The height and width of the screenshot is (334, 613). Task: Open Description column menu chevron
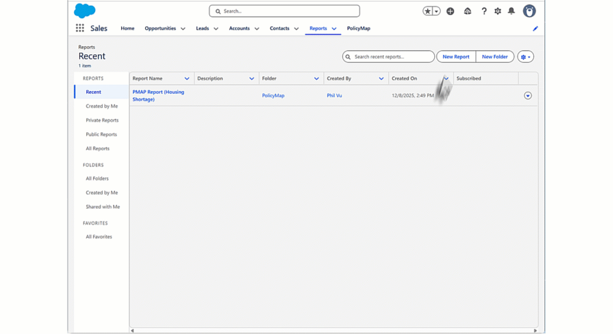(x=252, y=79)
